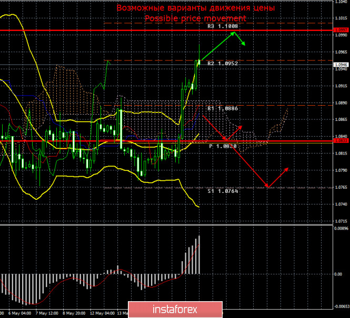The width and height of the screenshot is (350, 318).
Task: Click the tallest last MACD histogram bar
Action: click(199, 255)
